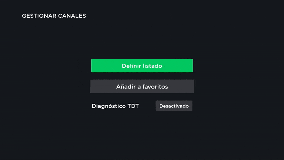Click the small Desactivado value box
The image size is (284, 160).
click(174, 106)
